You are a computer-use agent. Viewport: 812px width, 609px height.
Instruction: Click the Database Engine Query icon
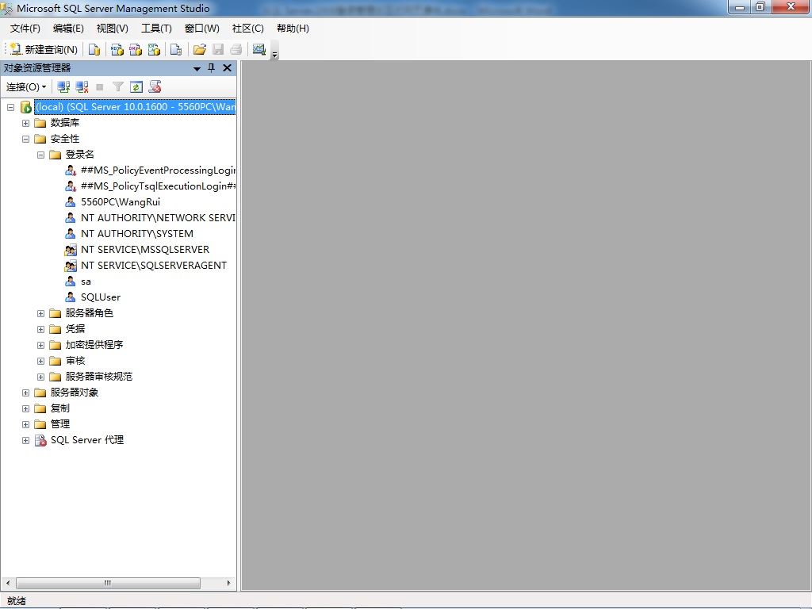94,49
